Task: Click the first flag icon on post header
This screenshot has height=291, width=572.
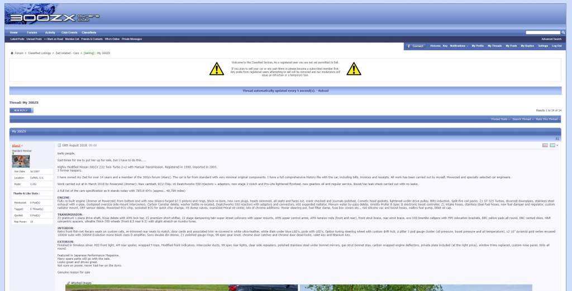Action: (545, 145)
